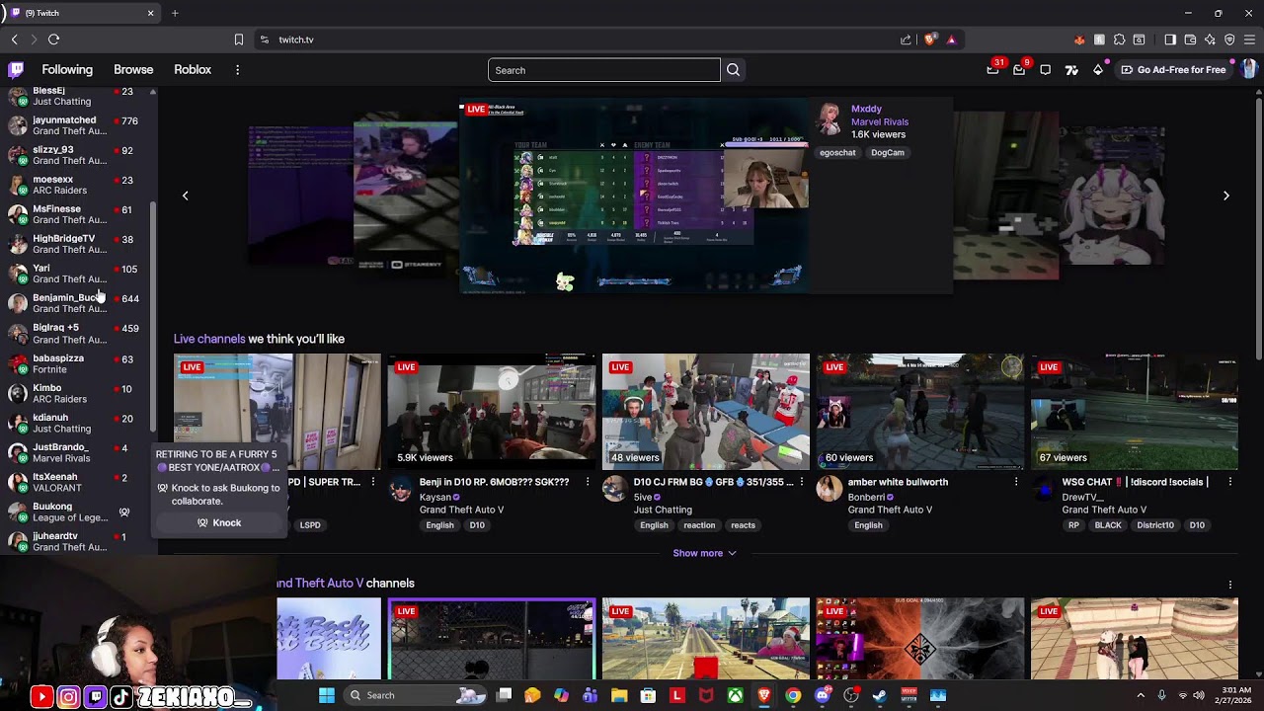The height and width of the screenshot is (711, 1264).
Task: Show hidden system tray icons chevron
Action: point(1141,695)
